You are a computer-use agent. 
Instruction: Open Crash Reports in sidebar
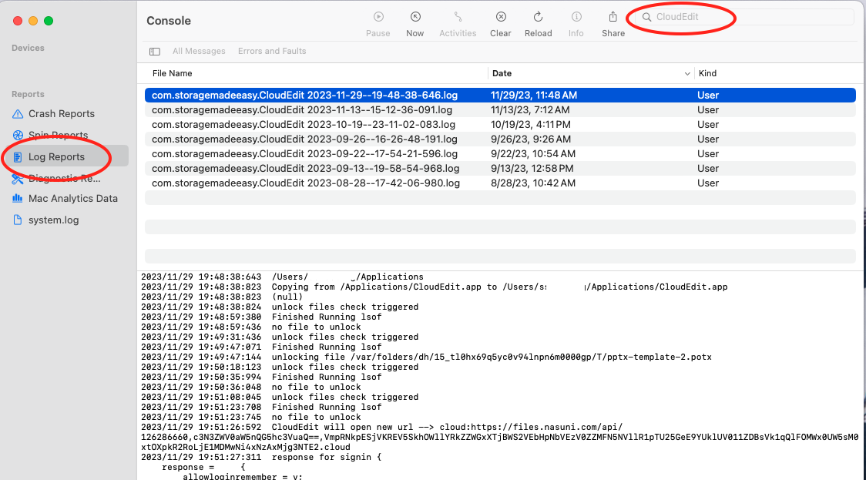pos(62,113)
